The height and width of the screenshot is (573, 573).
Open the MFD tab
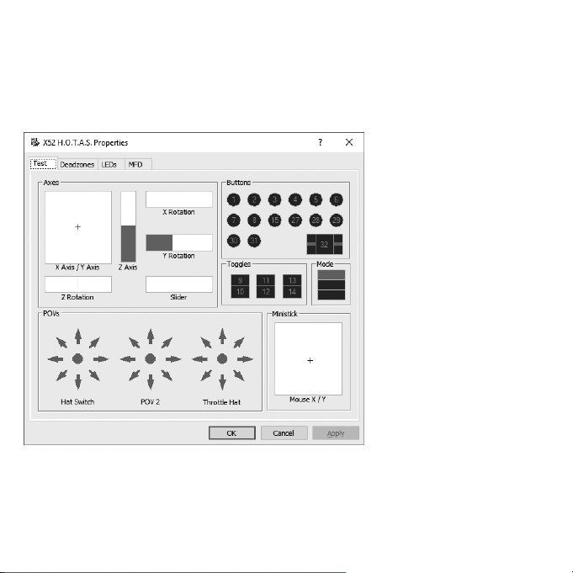point(138,164)
